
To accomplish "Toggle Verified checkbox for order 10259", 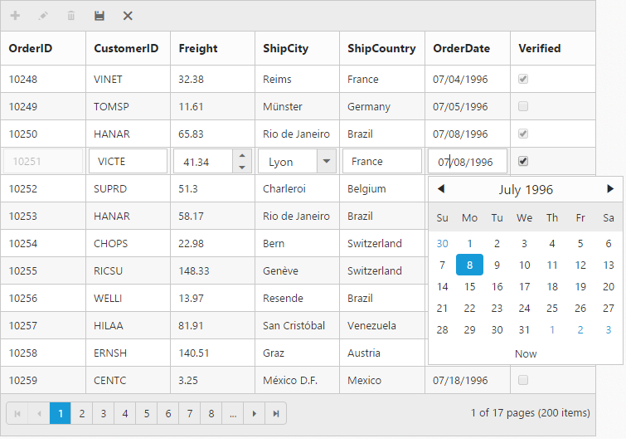I will (x=523, y=380).
